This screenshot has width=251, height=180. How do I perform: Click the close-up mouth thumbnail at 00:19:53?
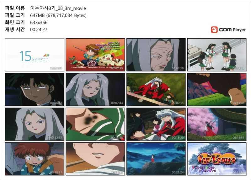click(x=95, y=159)
